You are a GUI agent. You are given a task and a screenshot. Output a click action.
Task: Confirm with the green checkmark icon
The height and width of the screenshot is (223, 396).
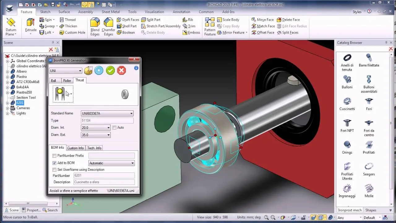pos(110,70)
